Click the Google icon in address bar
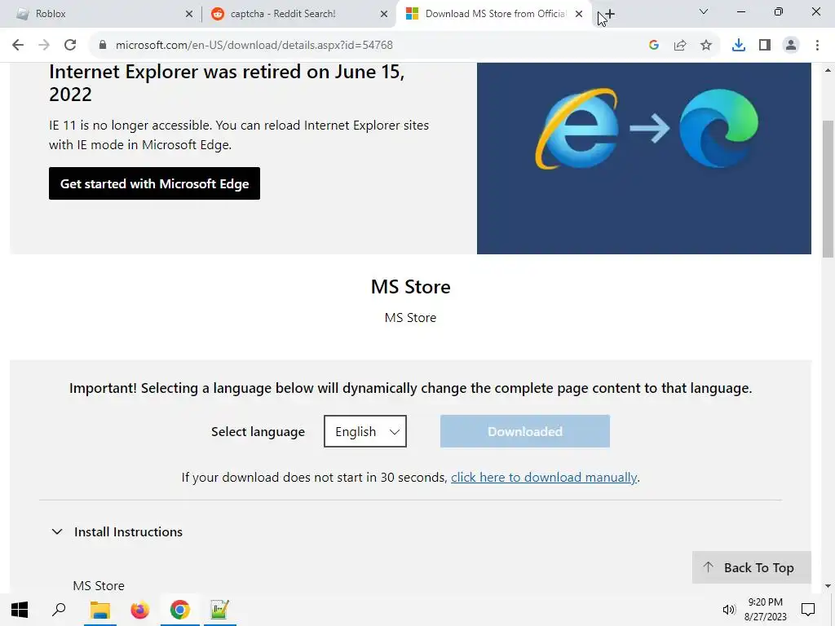 [654, 46]
